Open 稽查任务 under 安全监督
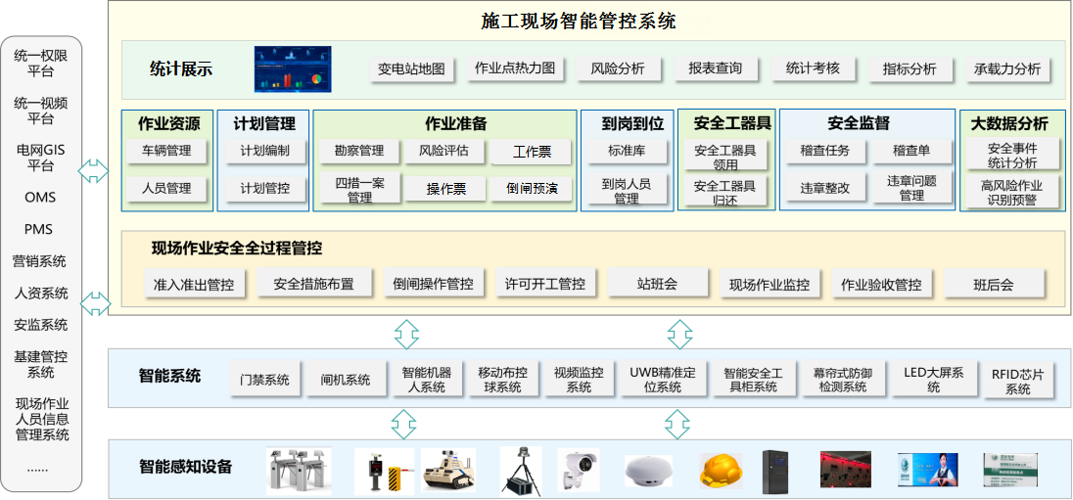Image resolution: width=1073 pixels, height=500 pixels. [824, 151]
